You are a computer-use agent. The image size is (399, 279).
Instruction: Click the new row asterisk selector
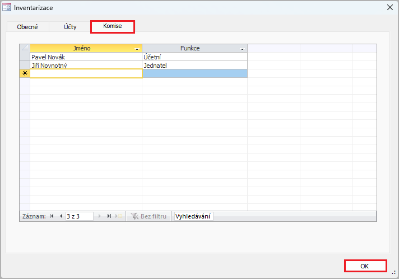point(25,73)
